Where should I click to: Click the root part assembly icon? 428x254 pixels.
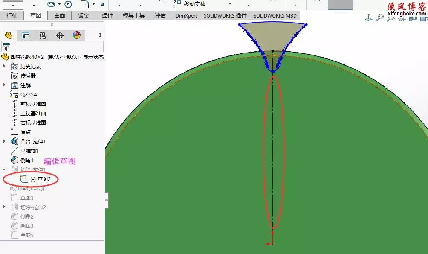[5, 57]
